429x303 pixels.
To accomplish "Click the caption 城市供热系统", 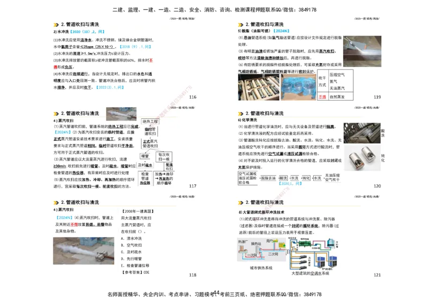I will 261,268.
